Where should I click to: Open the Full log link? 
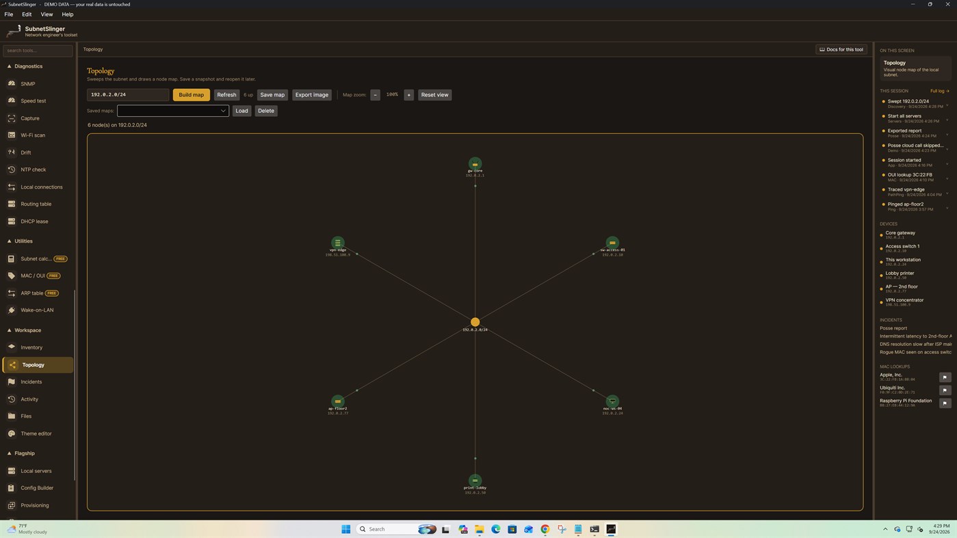pos(940,91)
